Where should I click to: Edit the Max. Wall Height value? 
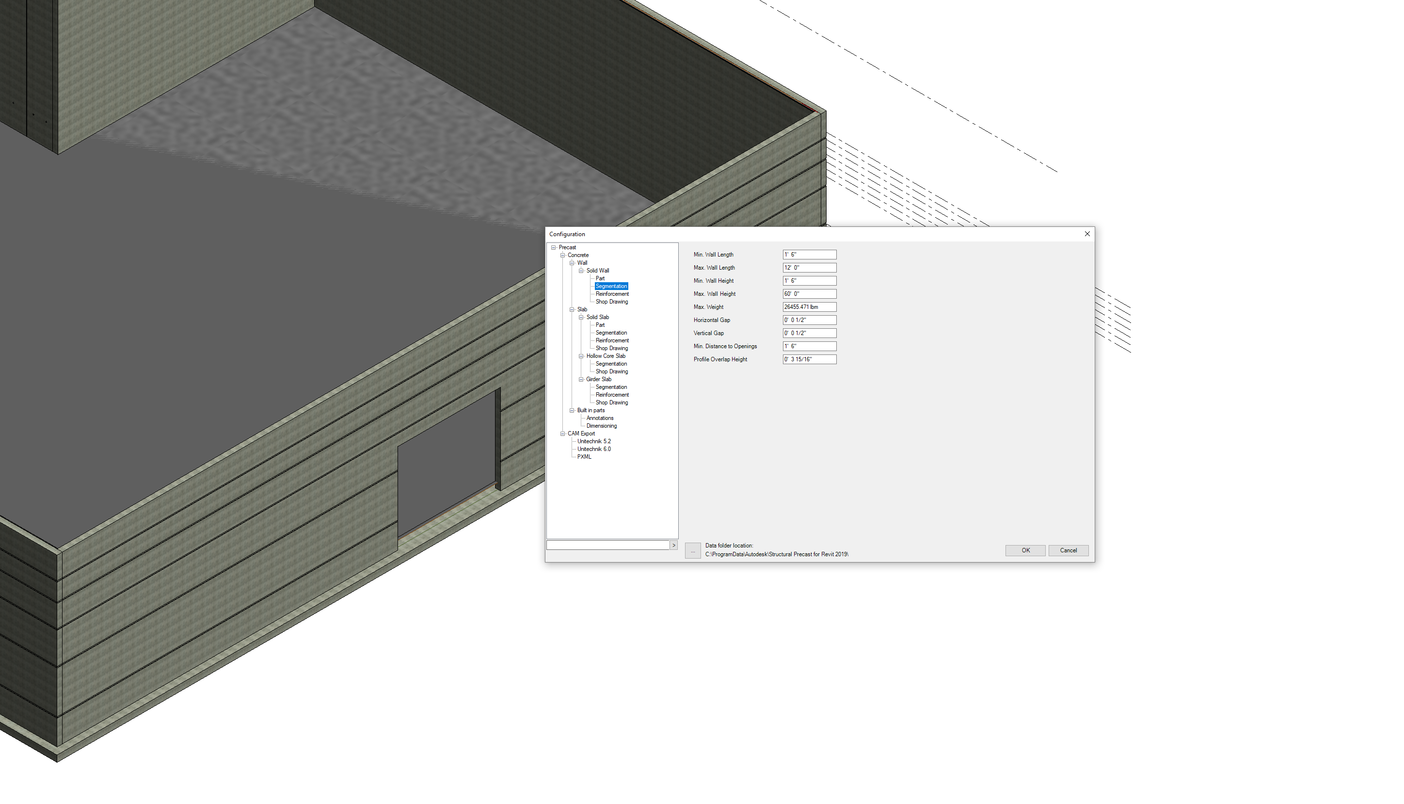pos(809,294)
